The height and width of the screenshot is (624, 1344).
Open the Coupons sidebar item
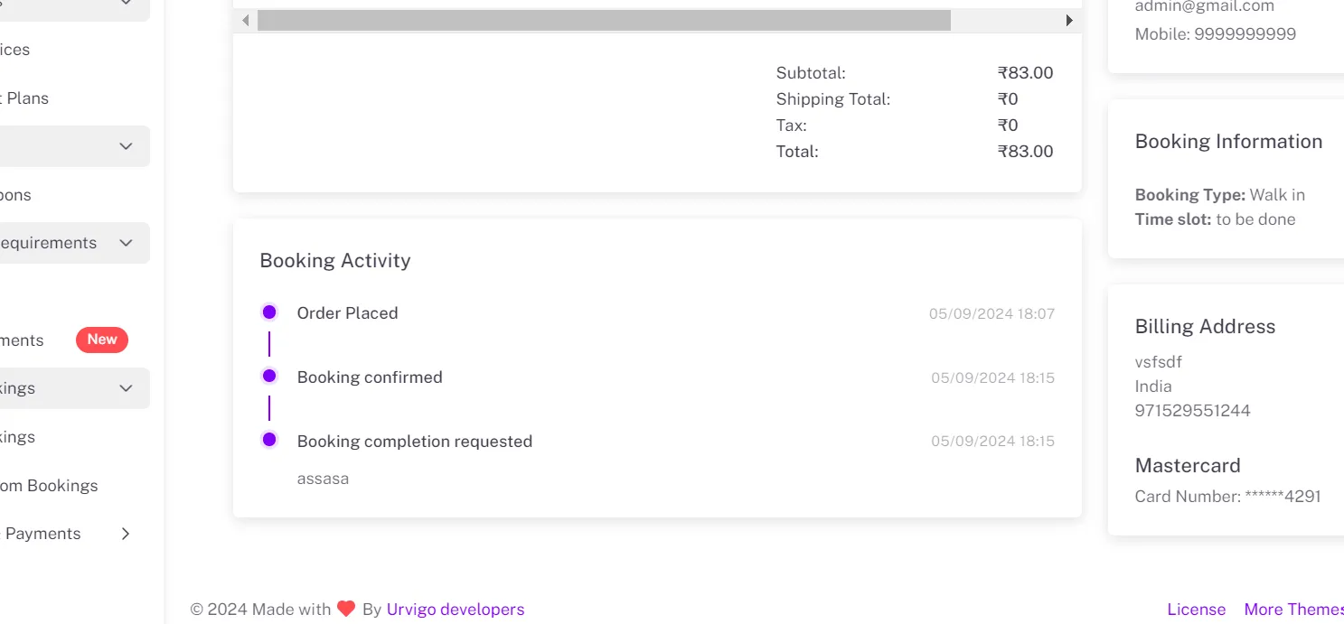click(16, 195)
